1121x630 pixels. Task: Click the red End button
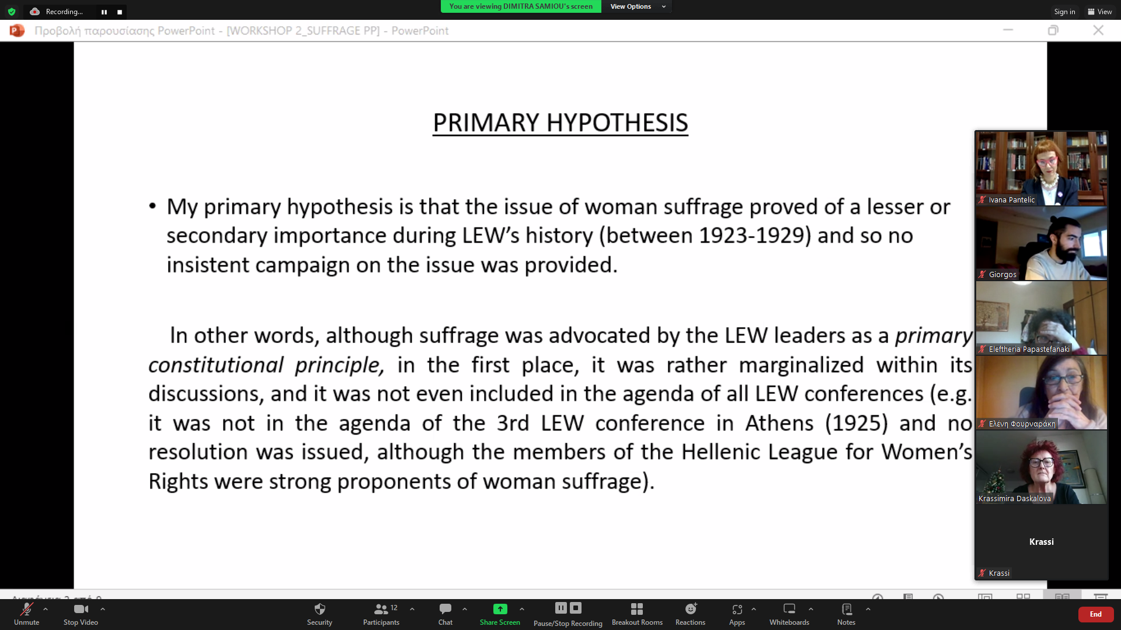click(1095, 614)
